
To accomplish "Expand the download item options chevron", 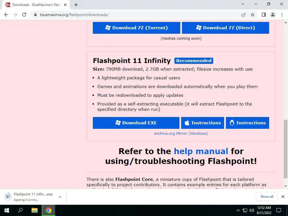I will (60, 197).
